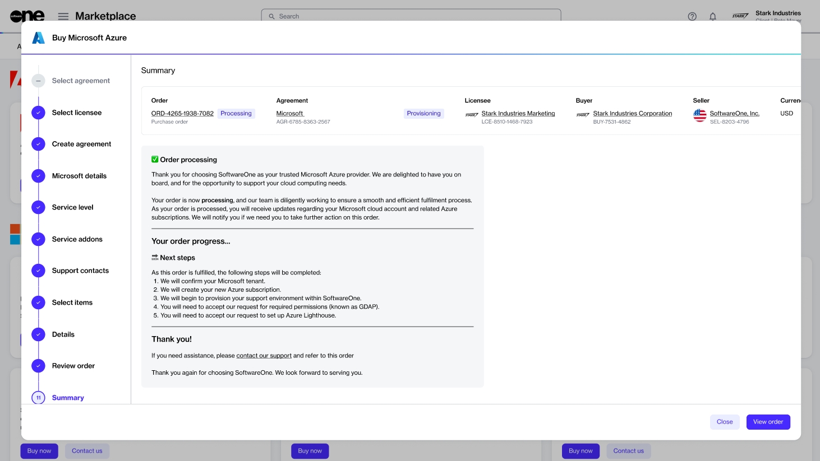This screenshot has width=820, height=461.
Task: Go to the Select licensee step
Action: pyautogui.click(x=77, y=113)
